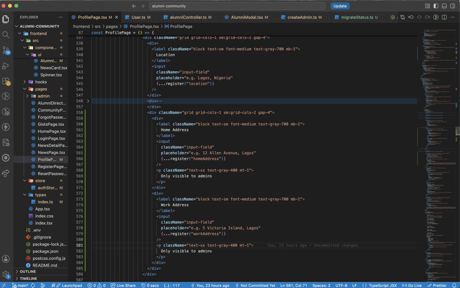
Task: Collapse the store folder
Action: pyautogui.click(x=25, y=181)
